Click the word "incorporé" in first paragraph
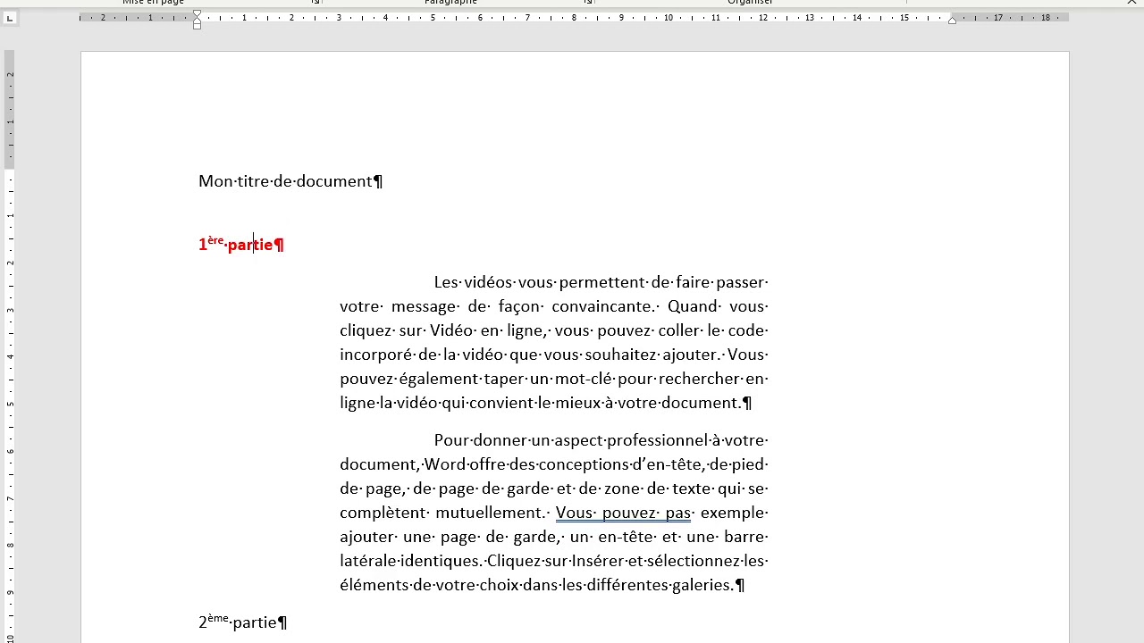This screenshot has height=643, width=1144. tap(376, 355)
